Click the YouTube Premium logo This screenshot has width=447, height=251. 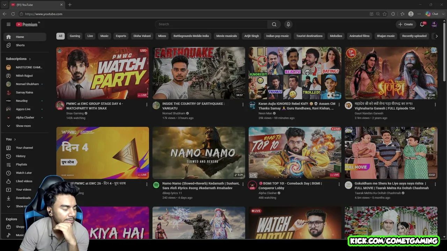pyautogui.click(x=27, y=24)
